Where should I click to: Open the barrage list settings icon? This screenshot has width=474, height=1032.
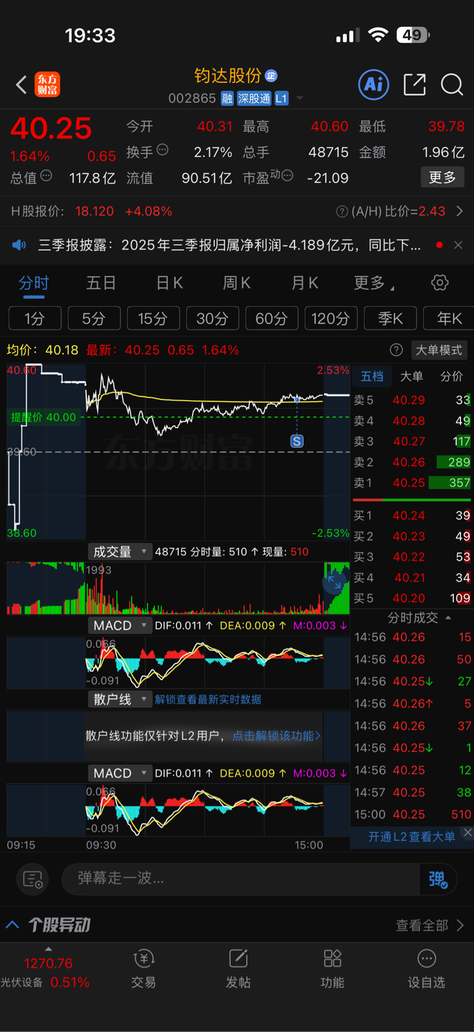pos(33,879)
